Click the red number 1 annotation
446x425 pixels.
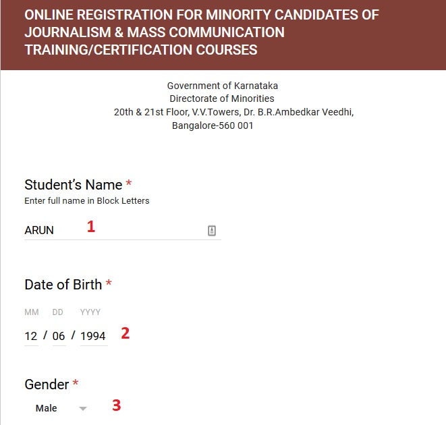pyautogui.click(x=91, y=227)
